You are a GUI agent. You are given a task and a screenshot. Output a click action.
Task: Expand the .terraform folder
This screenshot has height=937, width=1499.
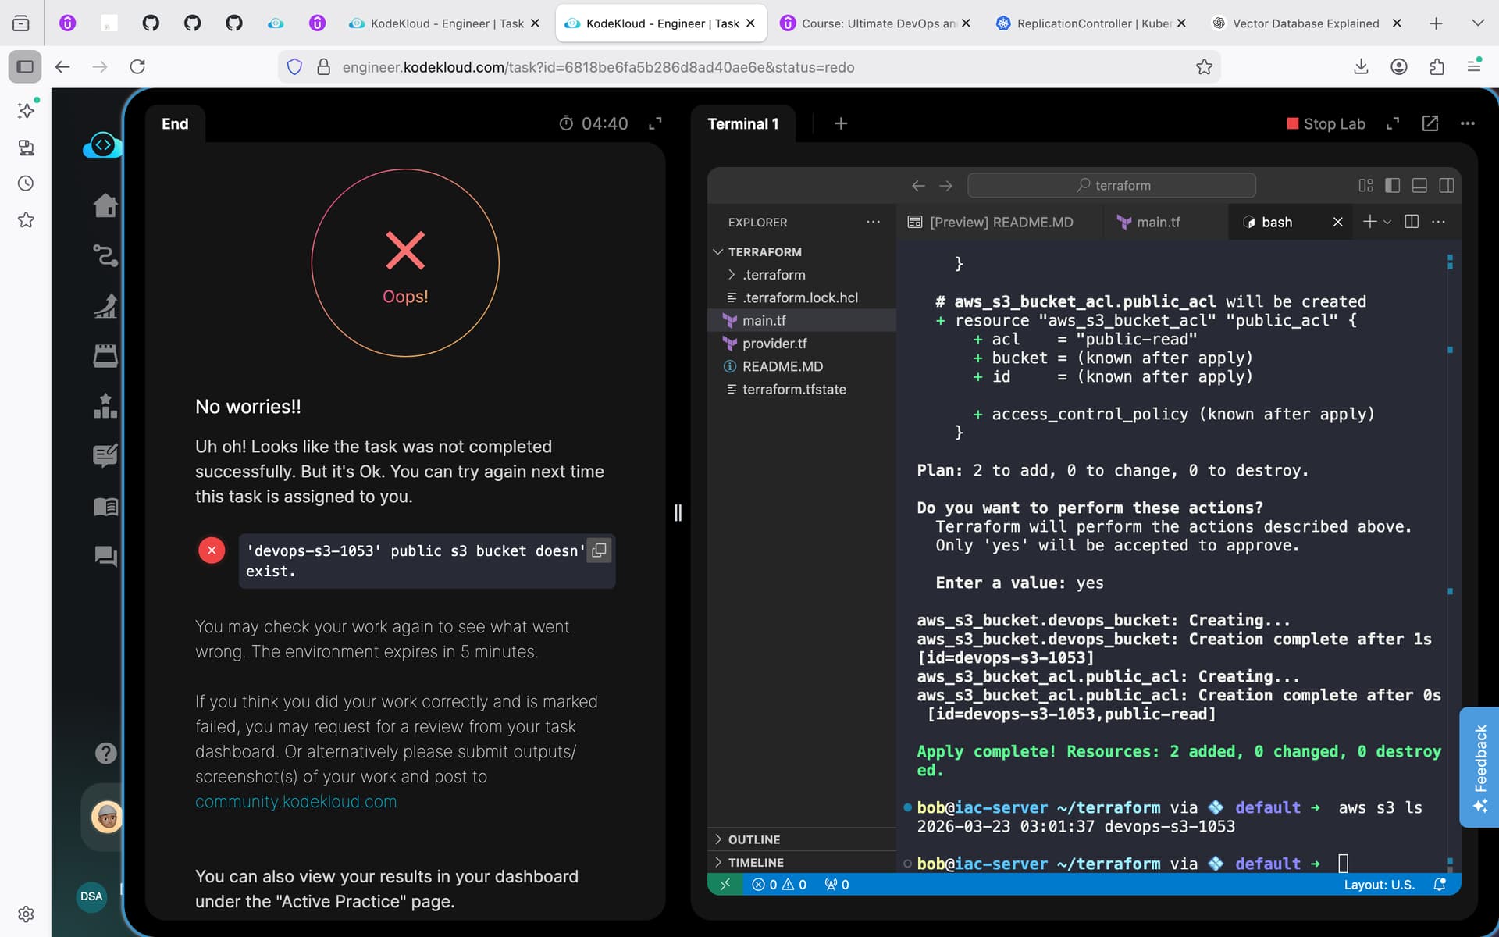773,275
